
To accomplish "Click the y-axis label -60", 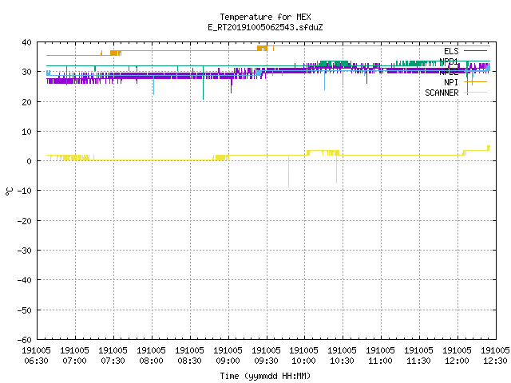I will coord(25,340).
